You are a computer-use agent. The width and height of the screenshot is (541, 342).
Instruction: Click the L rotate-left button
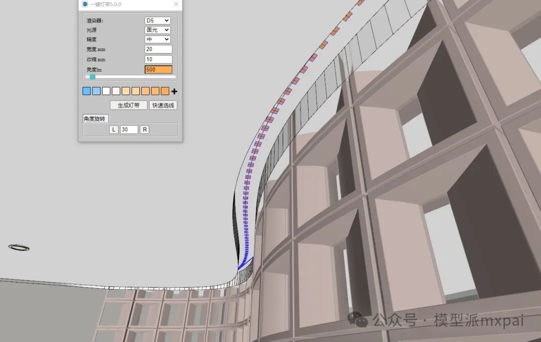coord(114,129)
